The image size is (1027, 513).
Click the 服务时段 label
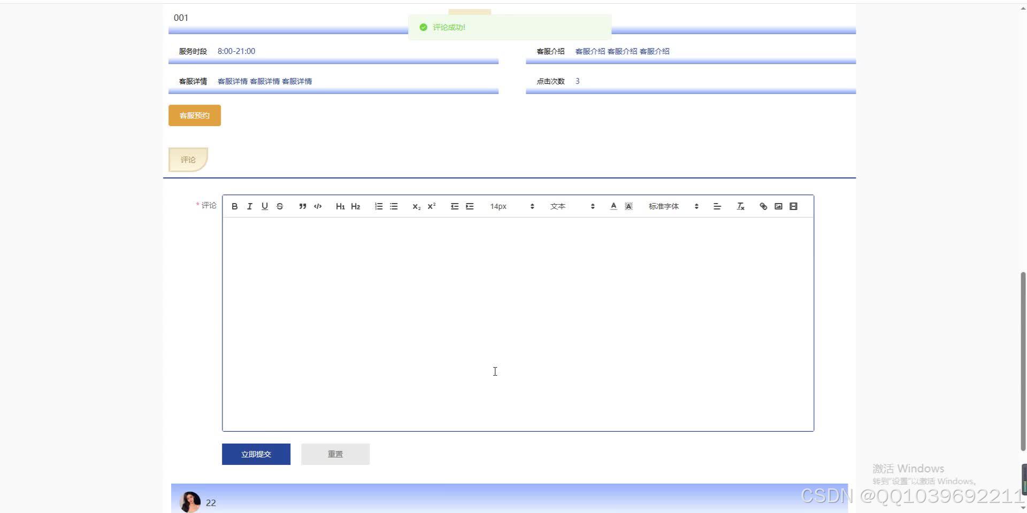(x=193, y=51)
